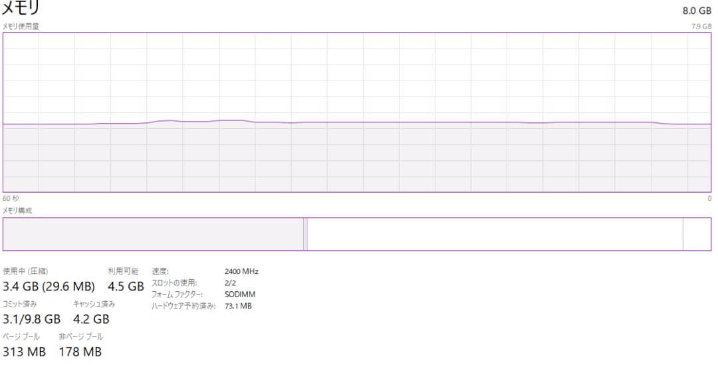This screenshot has width=718, height=369.
Task: Click the メモリ構成 section label
Action: tap(17, 210)
